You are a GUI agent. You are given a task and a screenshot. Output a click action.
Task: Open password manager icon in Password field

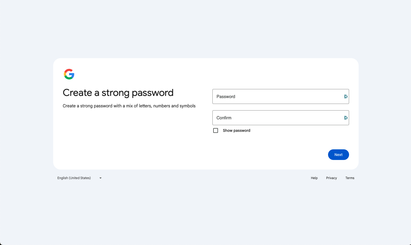coord(346,96)
